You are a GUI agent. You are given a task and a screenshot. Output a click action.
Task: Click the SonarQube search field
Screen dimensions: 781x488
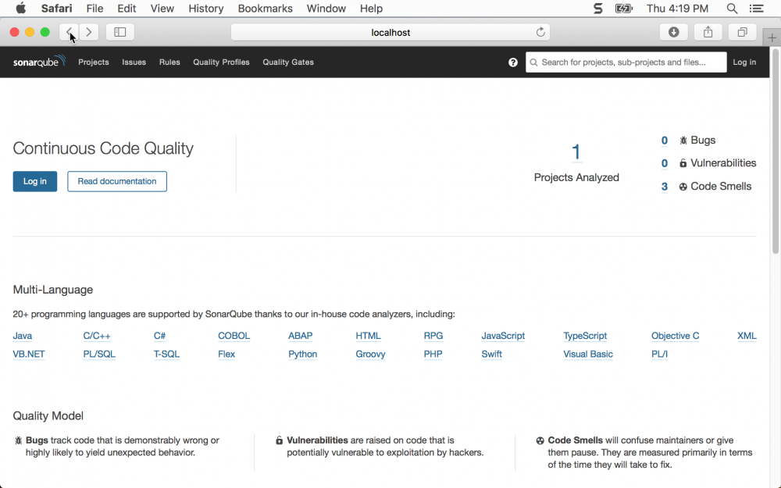[625, 62]
